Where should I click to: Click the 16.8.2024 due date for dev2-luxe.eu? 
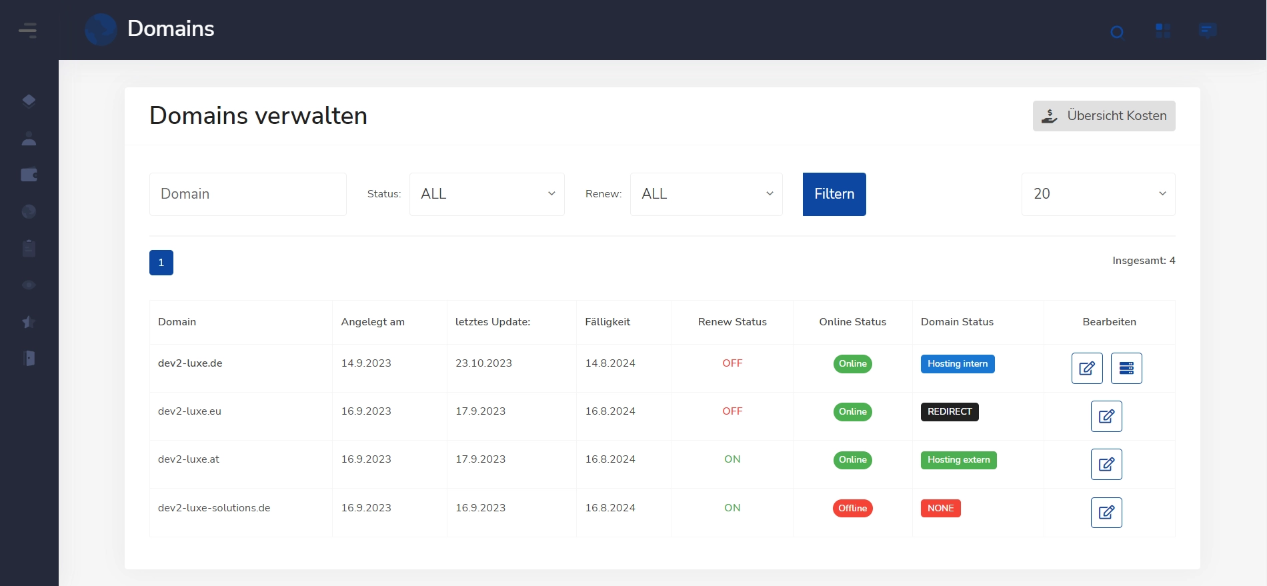pos(610,411)
